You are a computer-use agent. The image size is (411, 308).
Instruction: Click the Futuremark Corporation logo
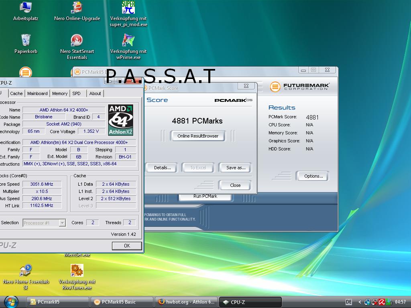(299, 87)
